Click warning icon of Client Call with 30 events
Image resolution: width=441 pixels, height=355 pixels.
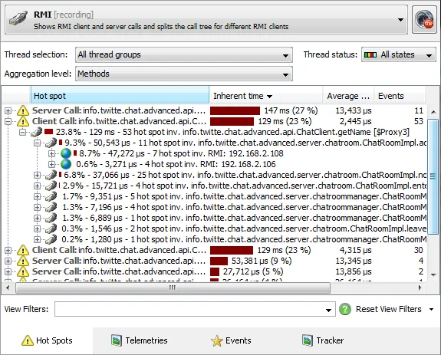23,250
